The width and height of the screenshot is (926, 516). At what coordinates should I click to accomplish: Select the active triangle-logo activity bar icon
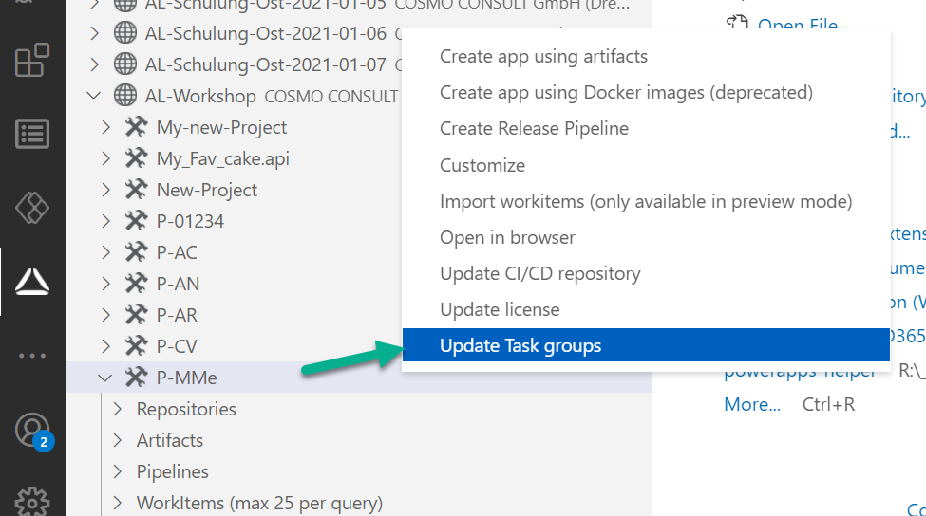[32, 281]
